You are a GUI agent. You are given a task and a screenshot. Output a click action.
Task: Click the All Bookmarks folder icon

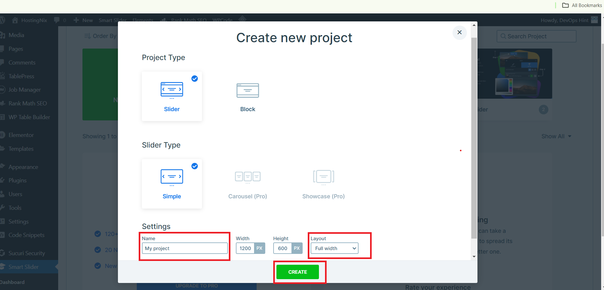coord(565,5)
